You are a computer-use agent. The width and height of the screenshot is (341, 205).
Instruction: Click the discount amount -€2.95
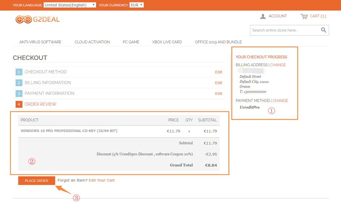click(211, 154)
